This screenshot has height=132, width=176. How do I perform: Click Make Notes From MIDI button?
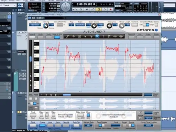(80, 115)
